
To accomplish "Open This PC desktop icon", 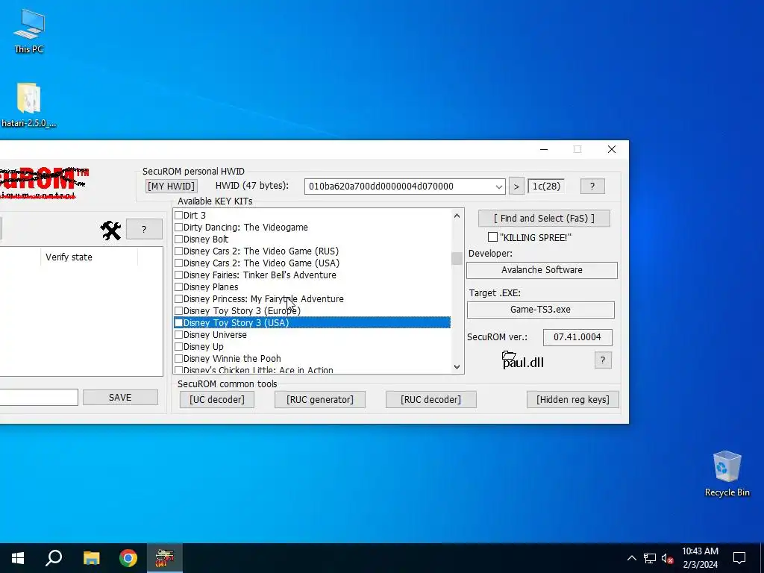I will pyautogui.click(x=29, y=31).
